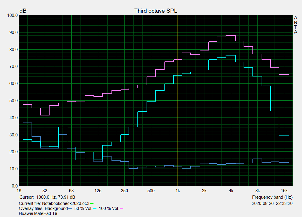Click the '4k' frequency axis label

coord(231,191)
